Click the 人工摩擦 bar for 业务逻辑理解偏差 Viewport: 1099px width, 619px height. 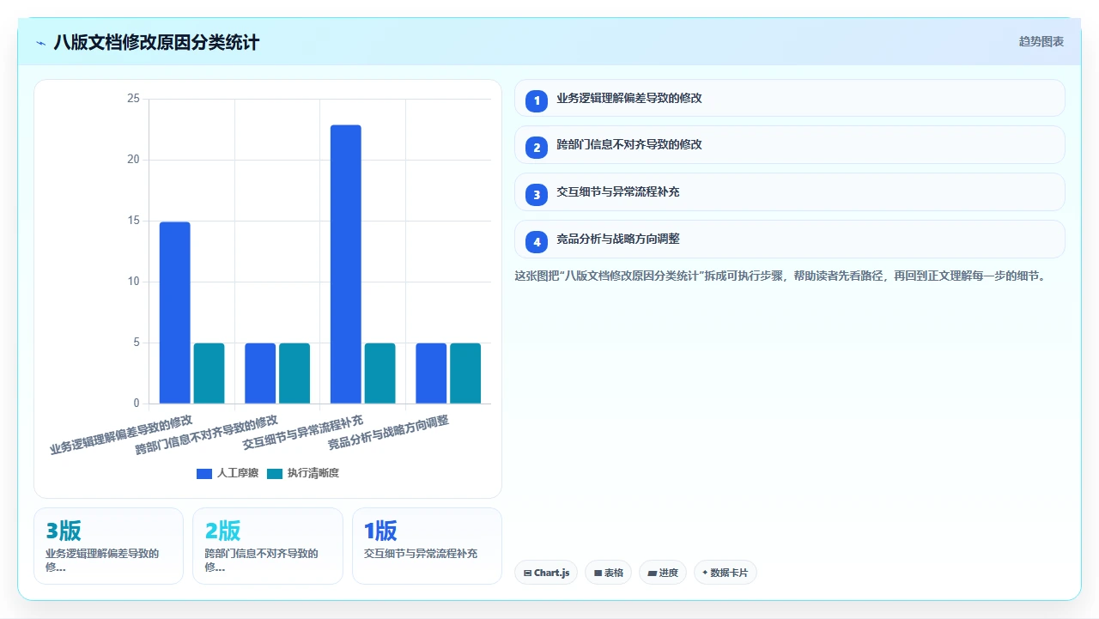click(175, 313)
